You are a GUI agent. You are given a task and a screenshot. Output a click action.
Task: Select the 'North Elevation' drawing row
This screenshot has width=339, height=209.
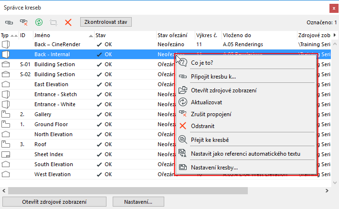54,134
